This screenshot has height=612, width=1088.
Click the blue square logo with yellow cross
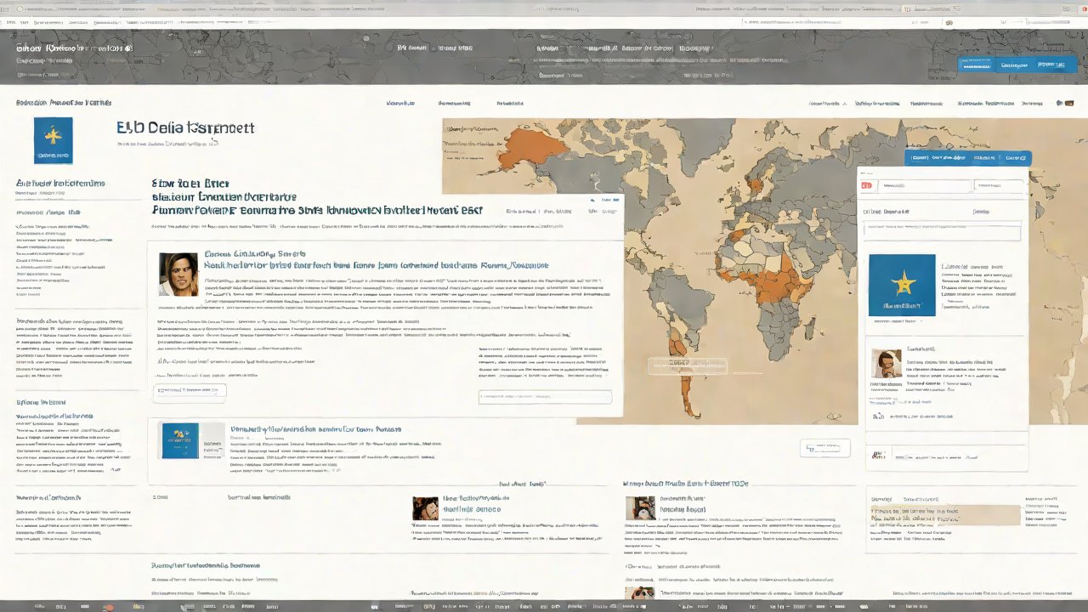53,140
